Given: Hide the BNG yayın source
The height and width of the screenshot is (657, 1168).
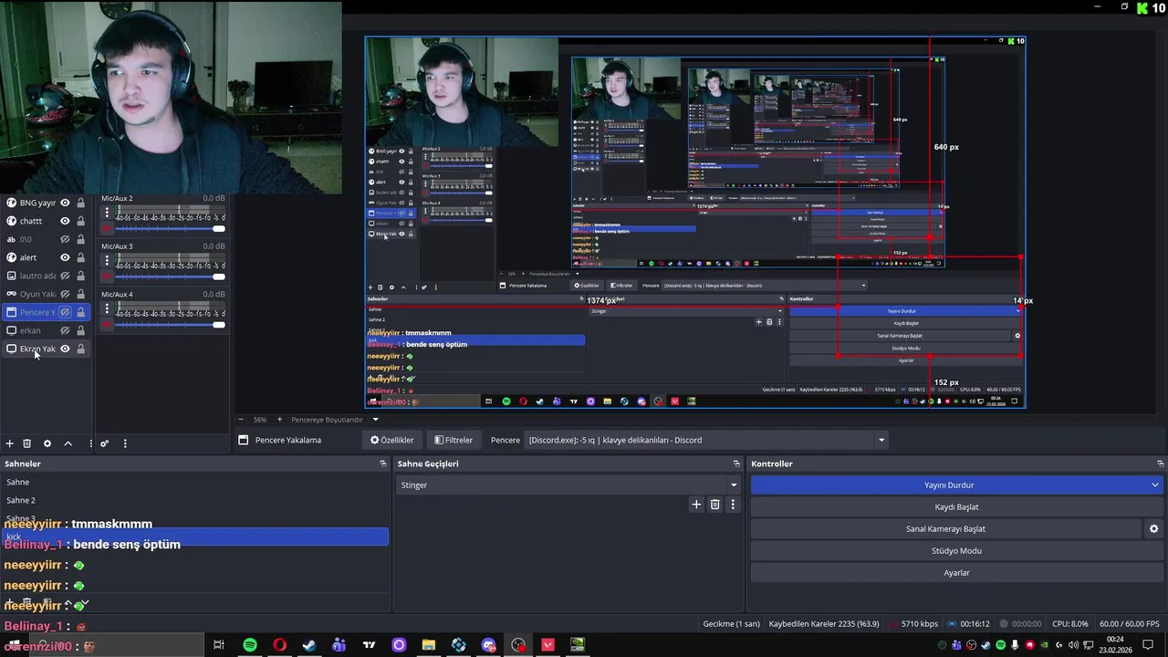Looking at the screenshot, I should pos(65,203).
